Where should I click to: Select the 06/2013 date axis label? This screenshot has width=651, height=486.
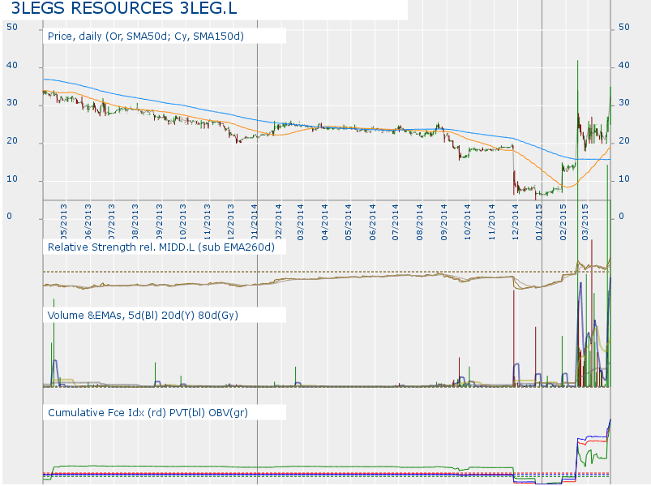click(x=88, y=222)
